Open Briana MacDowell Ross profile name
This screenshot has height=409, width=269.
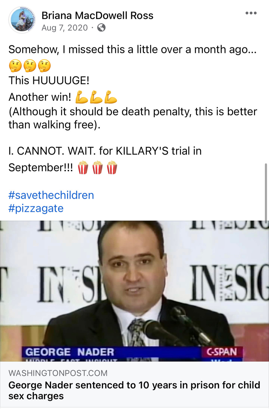pos(97,15)
